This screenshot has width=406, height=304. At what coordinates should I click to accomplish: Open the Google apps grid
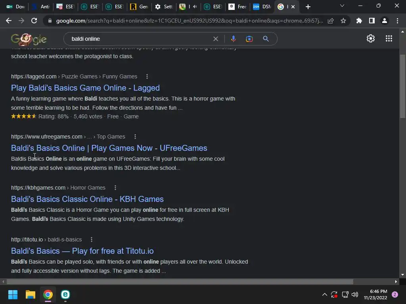coord(389,38)
